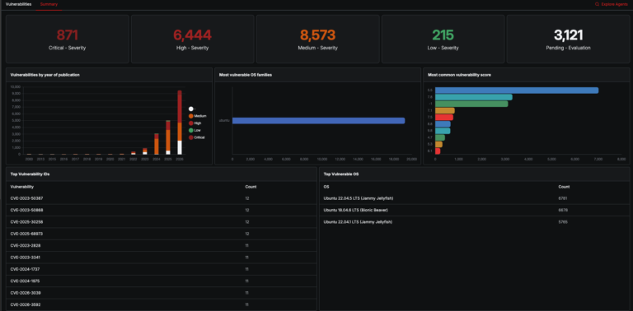Select the CVE-2023-50868 row
Viewport: 633px width, 311px height.
pyautogui.click(x=162, y=211)
